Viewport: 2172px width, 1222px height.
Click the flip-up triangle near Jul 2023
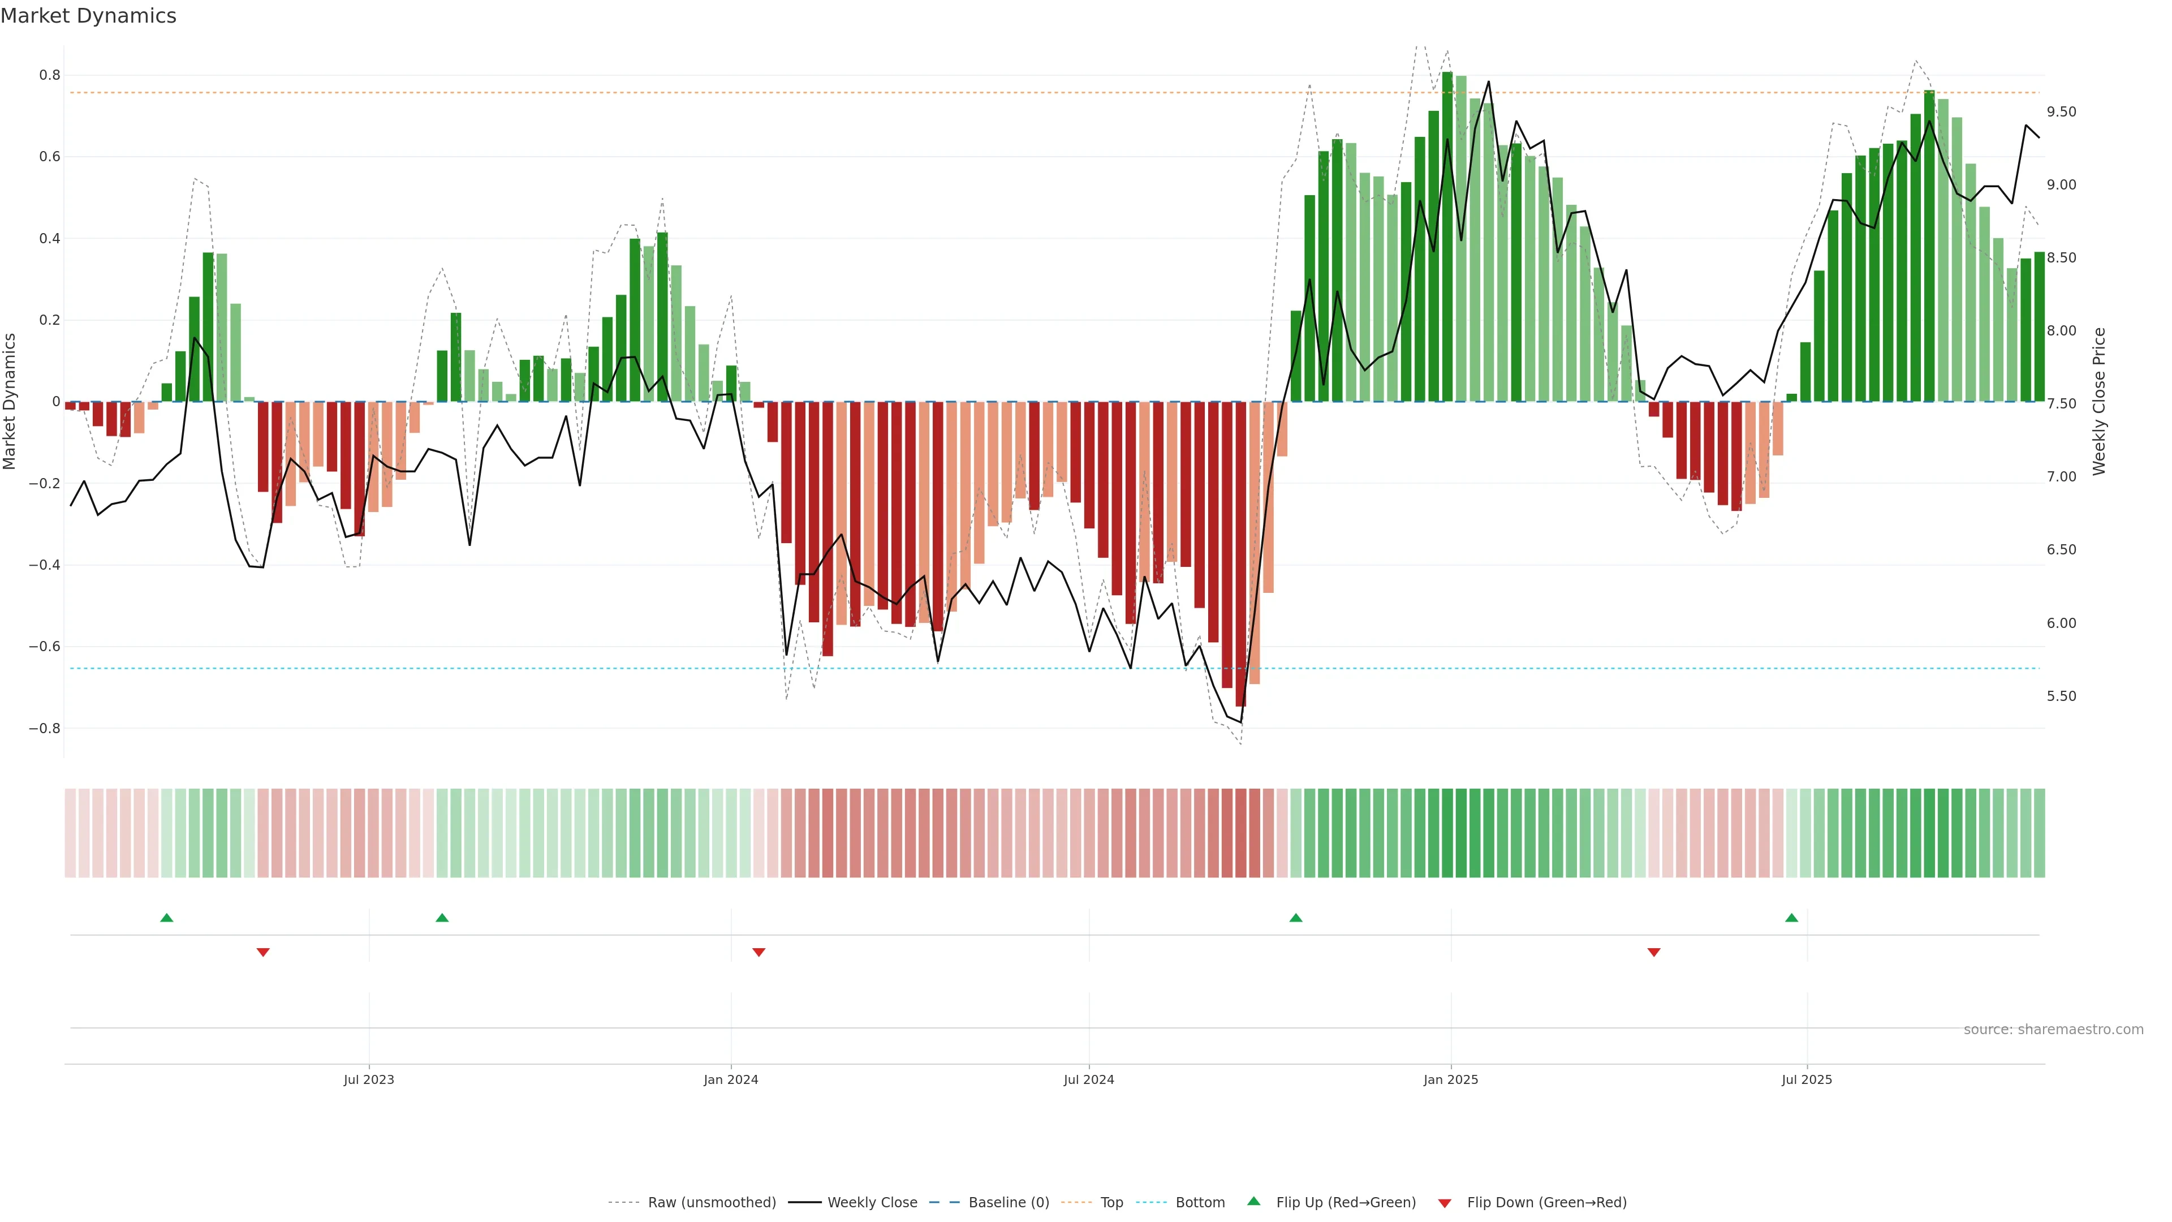tap(442, 918)
